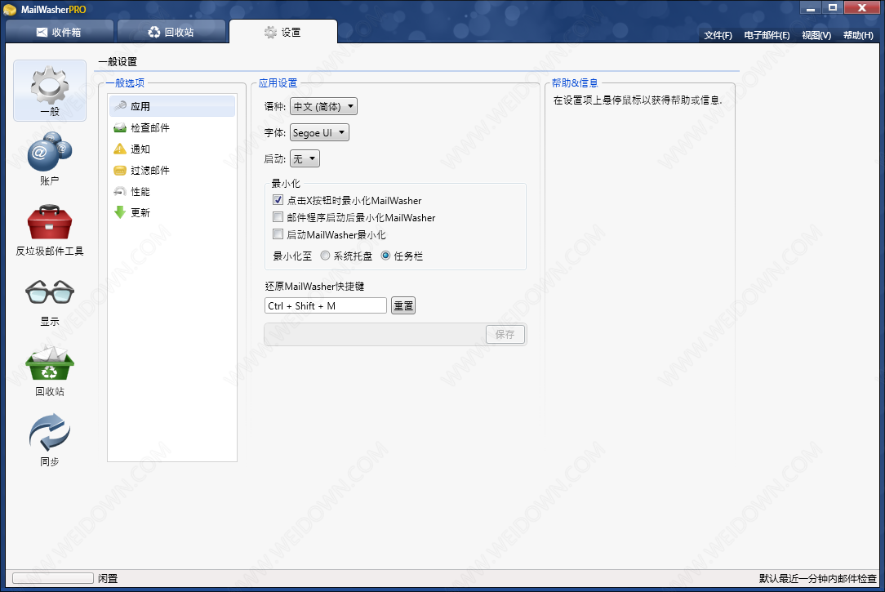The height and width of the screenshot is (592, 885).
Task: Open the 电子邮件(E) menu
Action: 767,35
